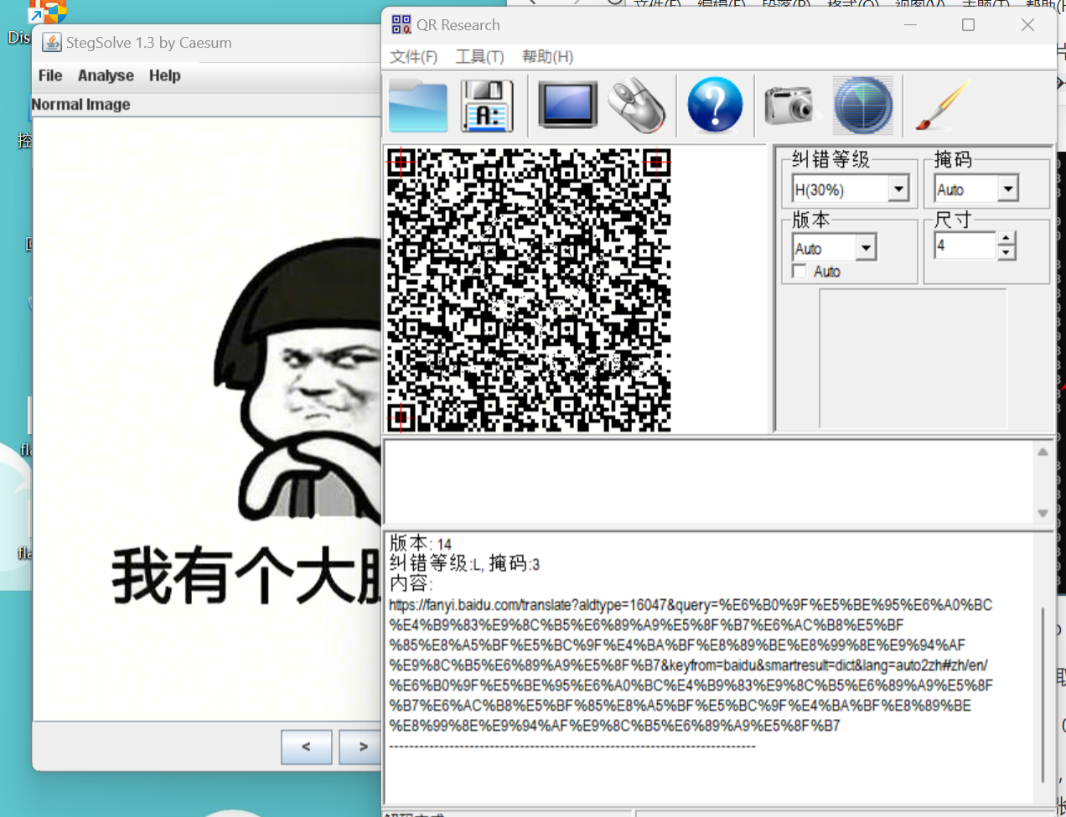
Task: Click the floppy disk save icon
Action: click(487, 106)
